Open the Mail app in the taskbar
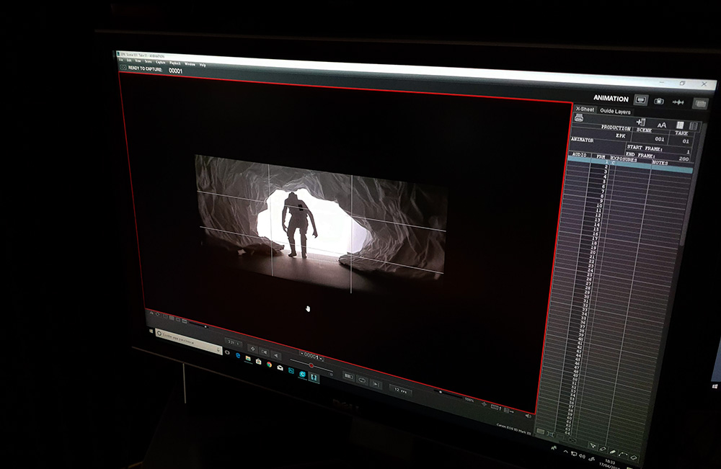Image resolution: width=721 pixels, height=469 pixels. click(x=280, y=368)
